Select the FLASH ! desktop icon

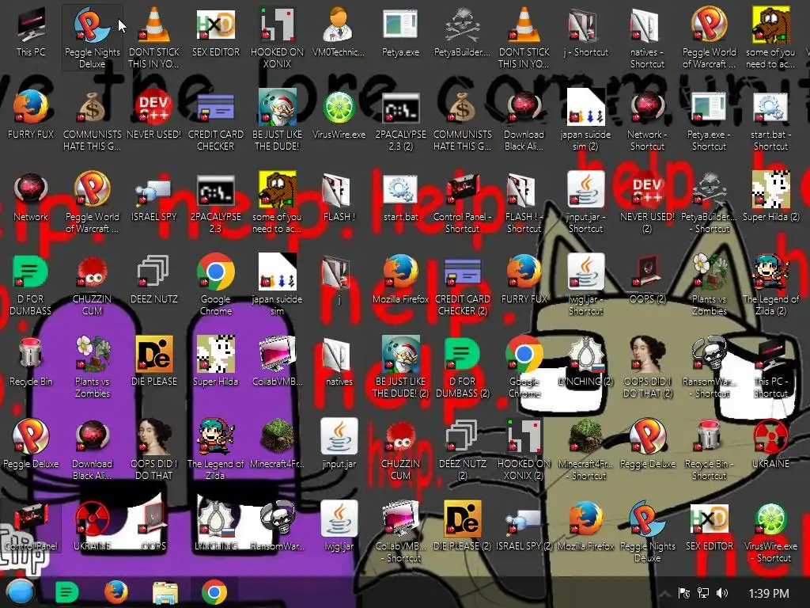point(339,197)
